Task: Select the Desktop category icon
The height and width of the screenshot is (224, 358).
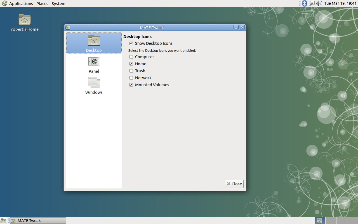Action: coord(94,43)
